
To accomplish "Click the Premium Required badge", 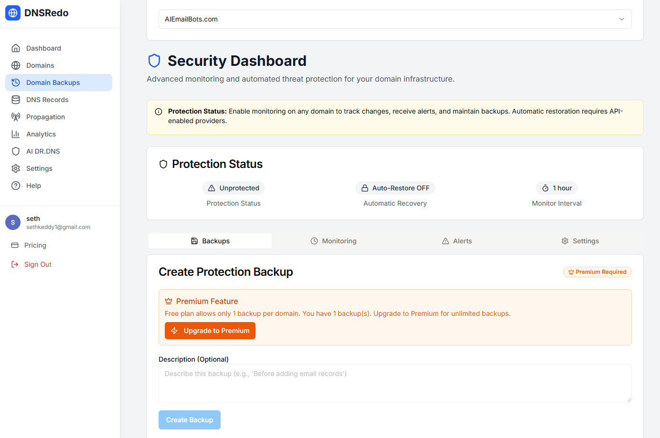I will 597,272.
